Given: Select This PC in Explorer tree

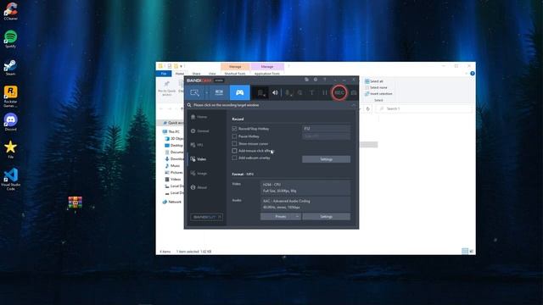Looking at the screenshot, I should [x=171, y=132].
